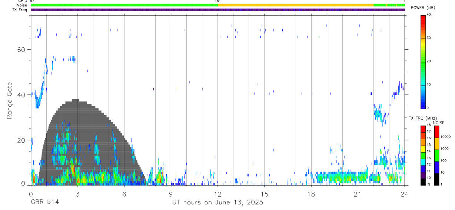455x210 pixels.
Task: Pick the red top segment of TX FRQ bar
Action: (x=423, y=129)
